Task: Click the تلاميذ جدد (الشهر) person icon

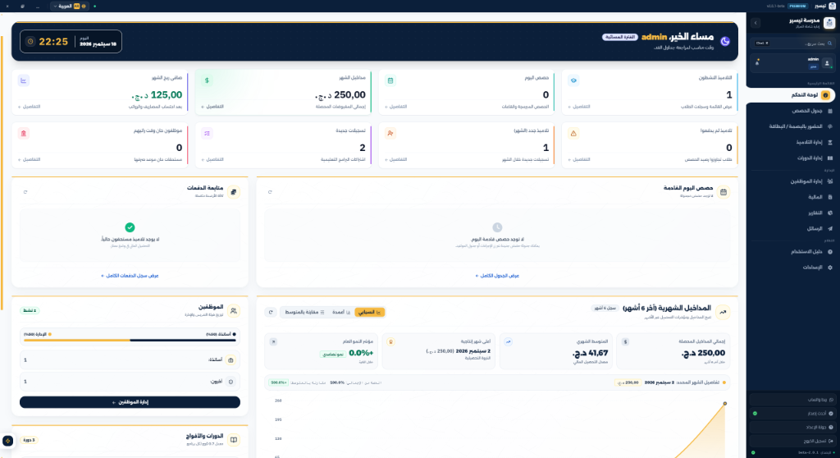Action: 390,133
